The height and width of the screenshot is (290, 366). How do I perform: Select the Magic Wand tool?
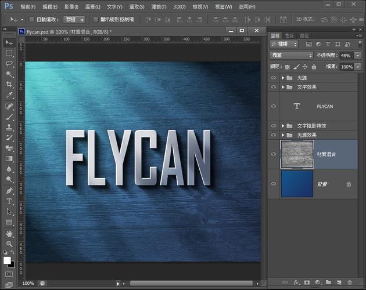pos(9,74)
